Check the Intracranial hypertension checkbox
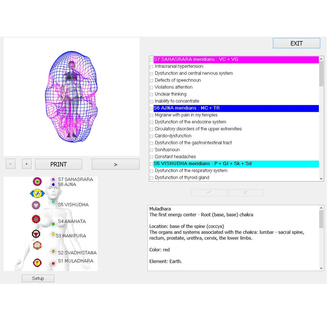Viewport: 327px width, 327px height. [x=151, y=66]
